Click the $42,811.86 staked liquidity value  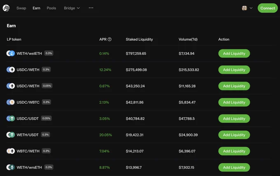(x=135, y=102)
